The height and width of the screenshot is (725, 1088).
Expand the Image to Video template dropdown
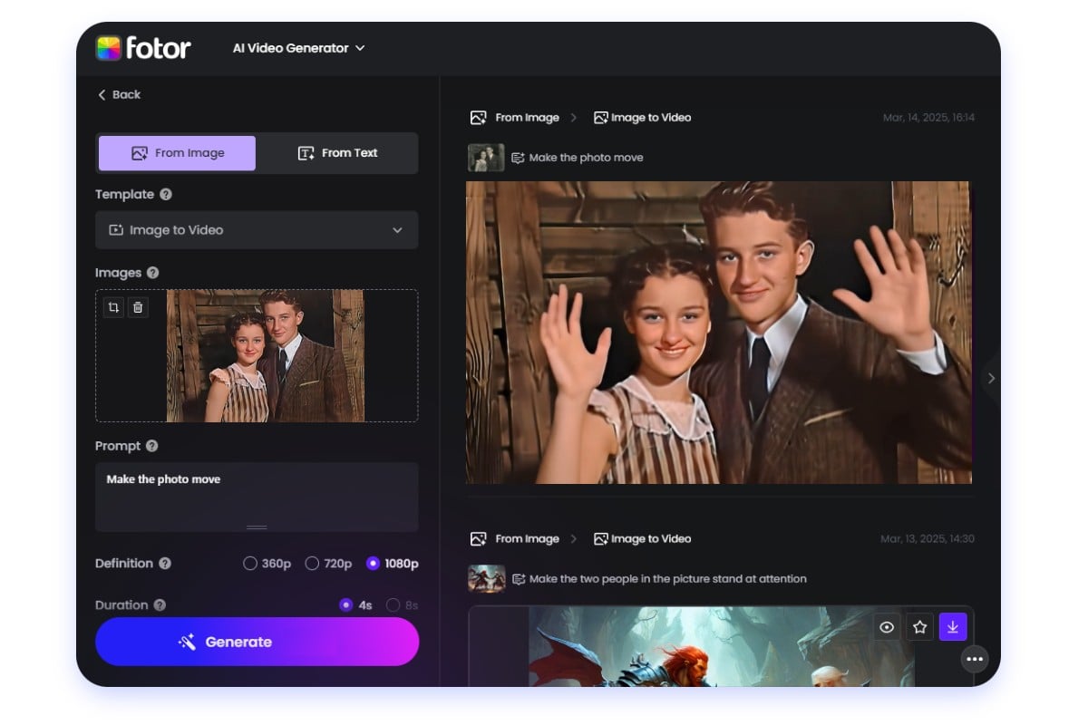[x=257, y=230]
